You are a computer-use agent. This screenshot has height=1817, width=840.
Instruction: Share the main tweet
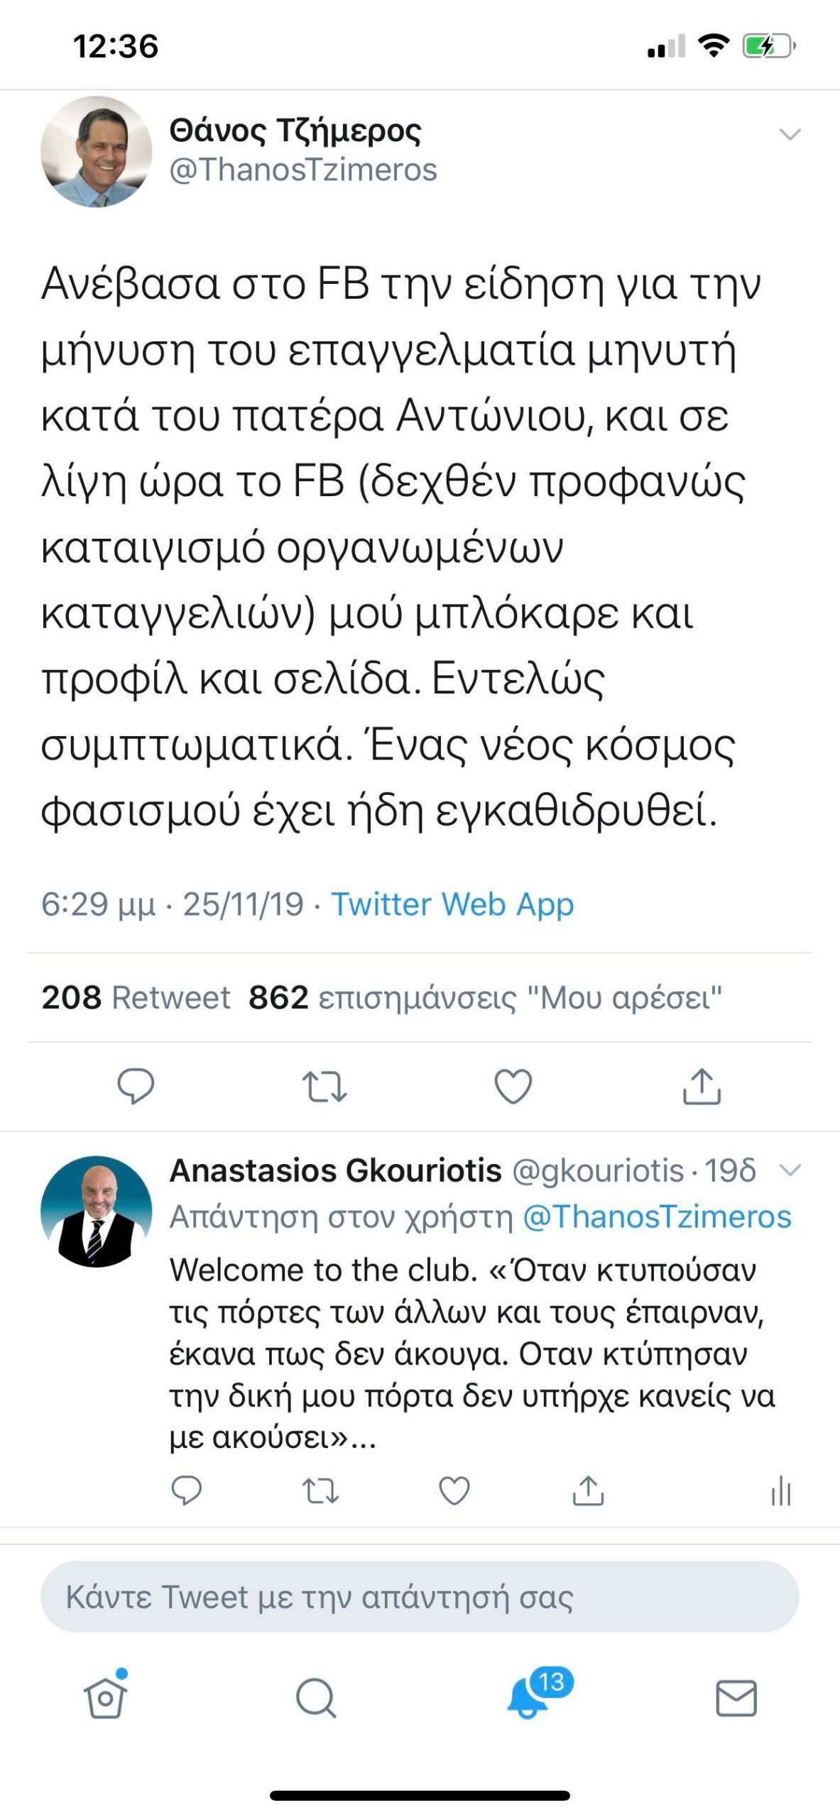702,1086
